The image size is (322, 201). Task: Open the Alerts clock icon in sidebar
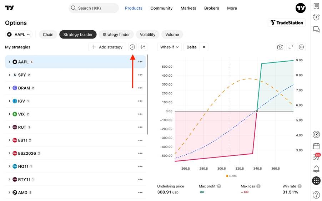tap(316, 17)
